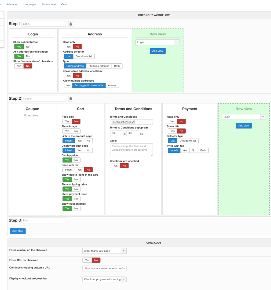The image size is (271, 290).
Task: Enable Cart 'Show image' Yes option
Action: click(67, 131)
